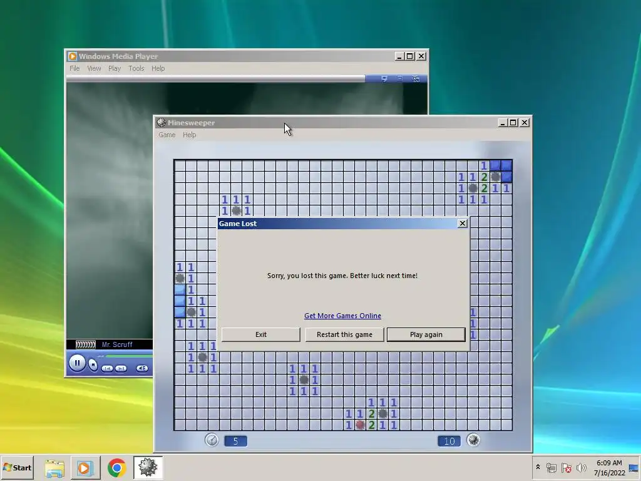641x481 pixels.
Task: Pause playback in Windows Media Player
Action: 77,363
